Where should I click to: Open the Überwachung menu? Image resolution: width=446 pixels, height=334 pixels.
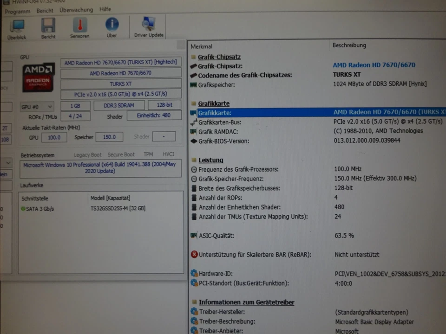tap(76, 10)
